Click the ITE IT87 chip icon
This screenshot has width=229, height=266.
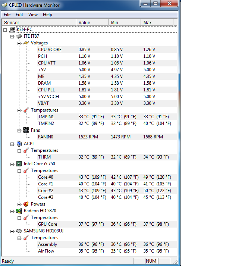point(19,36)
